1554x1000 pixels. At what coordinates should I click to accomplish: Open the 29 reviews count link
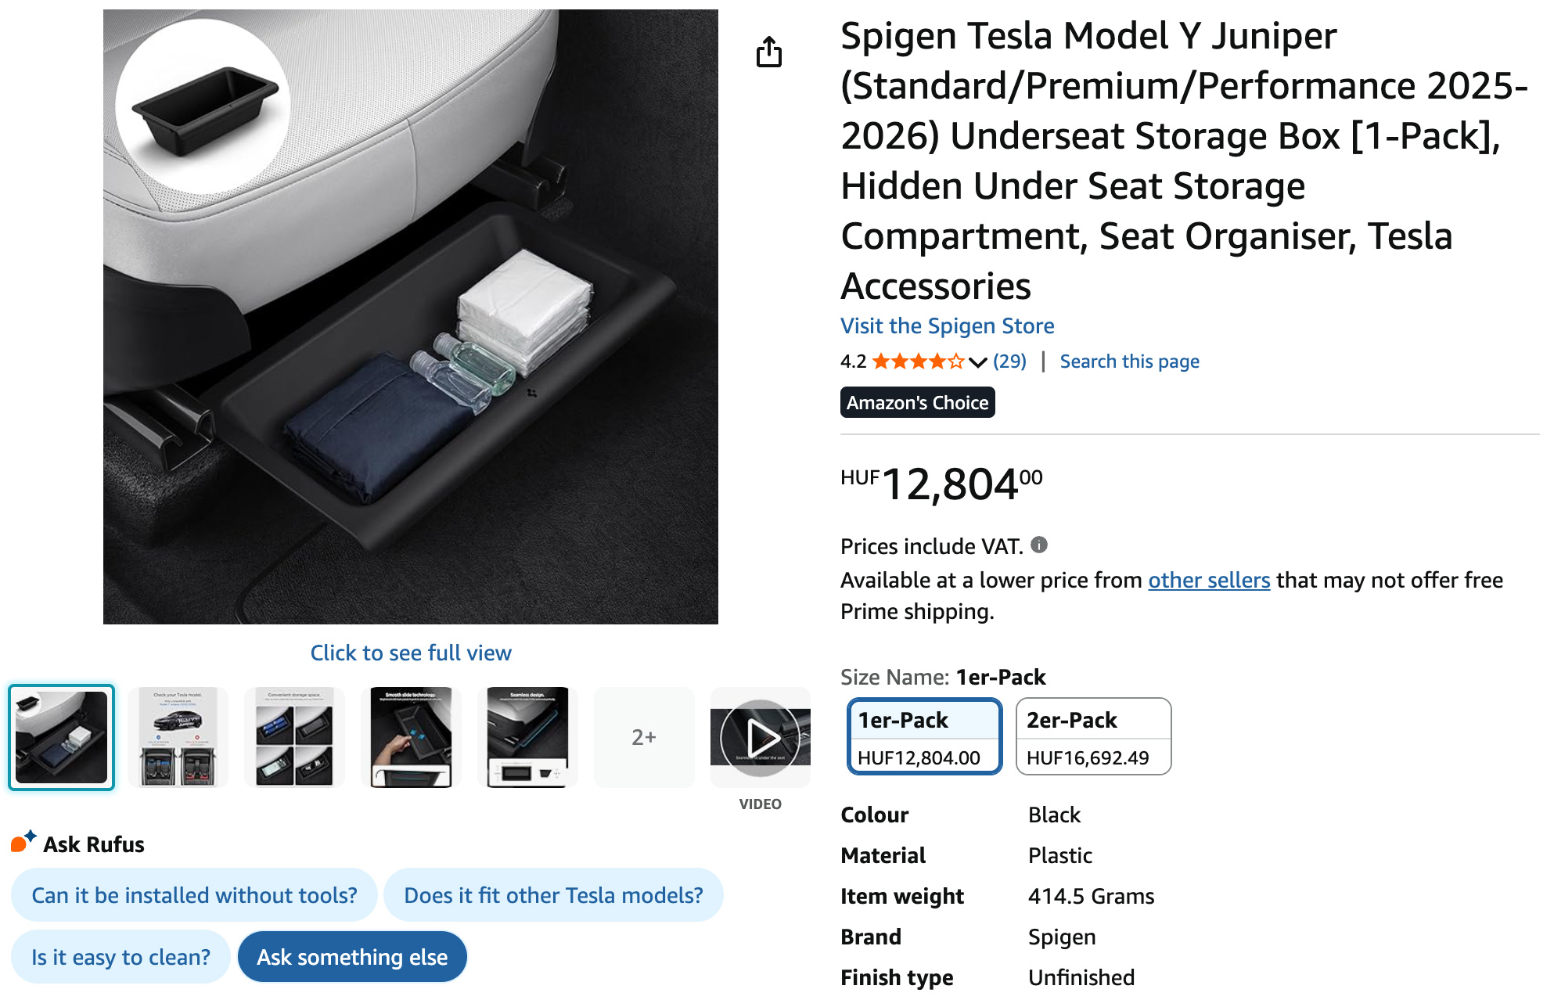[1009, 361]
